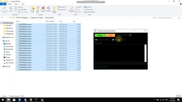Viewport: 182px width, 102px height.
Task: Click Paste shortcut in the ribbon
Action: [x=23, y=12]
